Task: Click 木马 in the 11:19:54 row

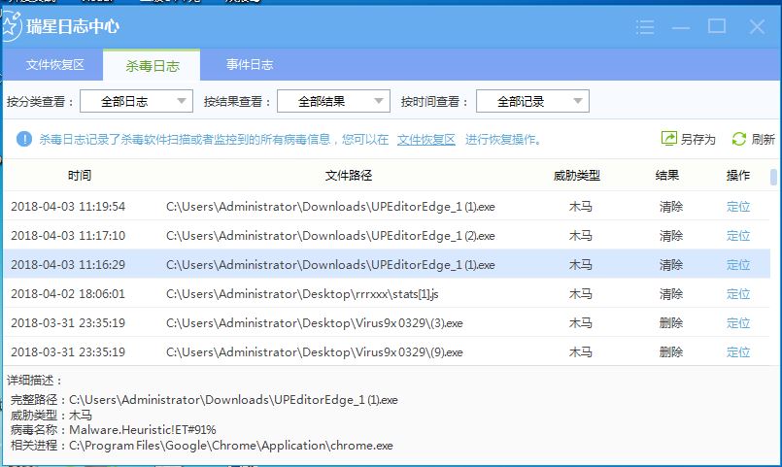Action: (581, 207)
